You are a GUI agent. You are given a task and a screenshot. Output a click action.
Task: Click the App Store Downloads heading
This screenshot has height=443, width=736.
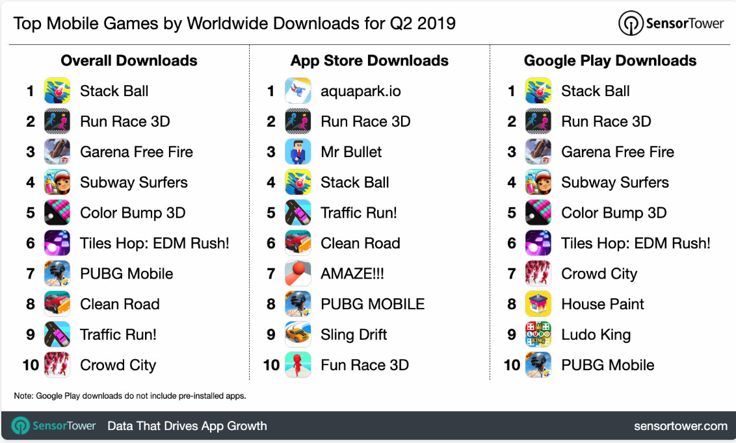coord(369,60)
